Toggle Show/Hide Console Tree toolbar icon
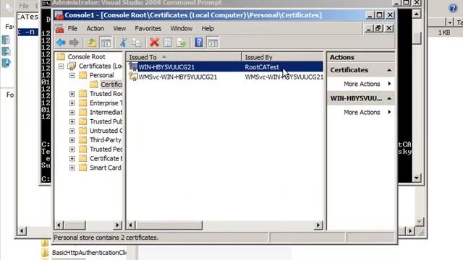463x260 pixels. [106, 43]
